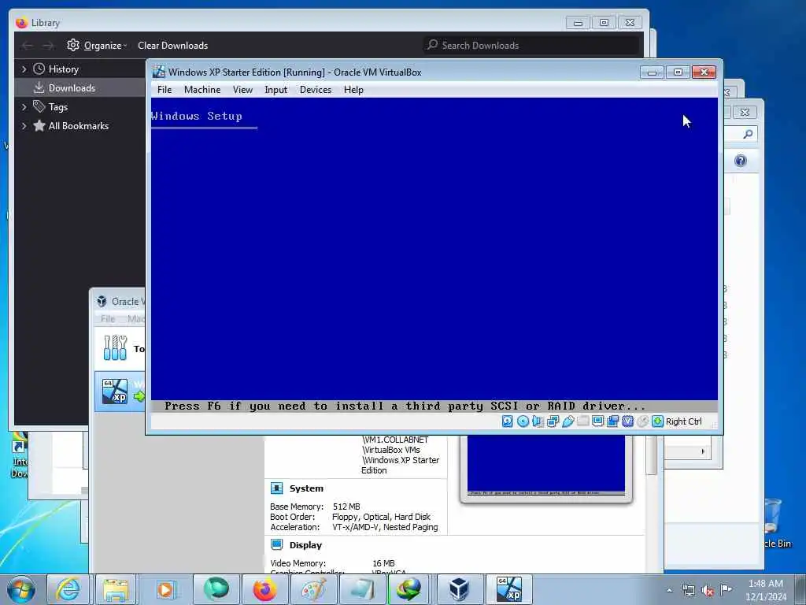Open the Input menu in VM window
This screenshot has height=605, width=806.
(x=276, y=90)
